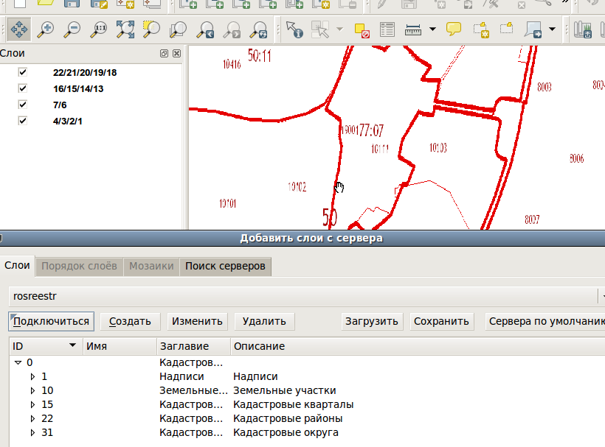Image resolution: width=605 pixels, height=447 pixels.
Task: Open the attribute table icon
Action: pos(387,30)
